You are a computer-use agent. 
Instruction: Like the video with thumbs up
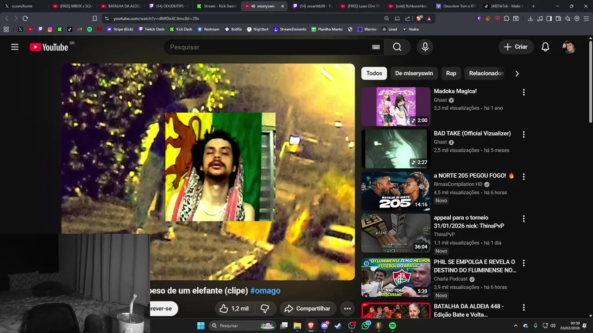[234, 308]
